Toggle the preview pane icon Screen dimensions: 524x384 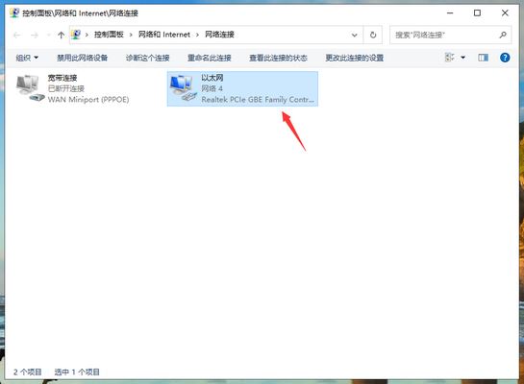[x=483, y=58]
